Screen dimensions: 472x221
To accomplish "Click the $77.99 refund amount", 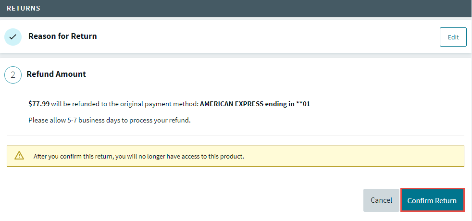I will coord(39,104).
